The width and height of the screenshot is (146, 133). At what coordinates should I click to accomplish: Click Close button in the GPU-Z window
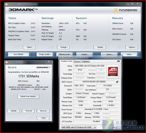(x=115, y=127)
